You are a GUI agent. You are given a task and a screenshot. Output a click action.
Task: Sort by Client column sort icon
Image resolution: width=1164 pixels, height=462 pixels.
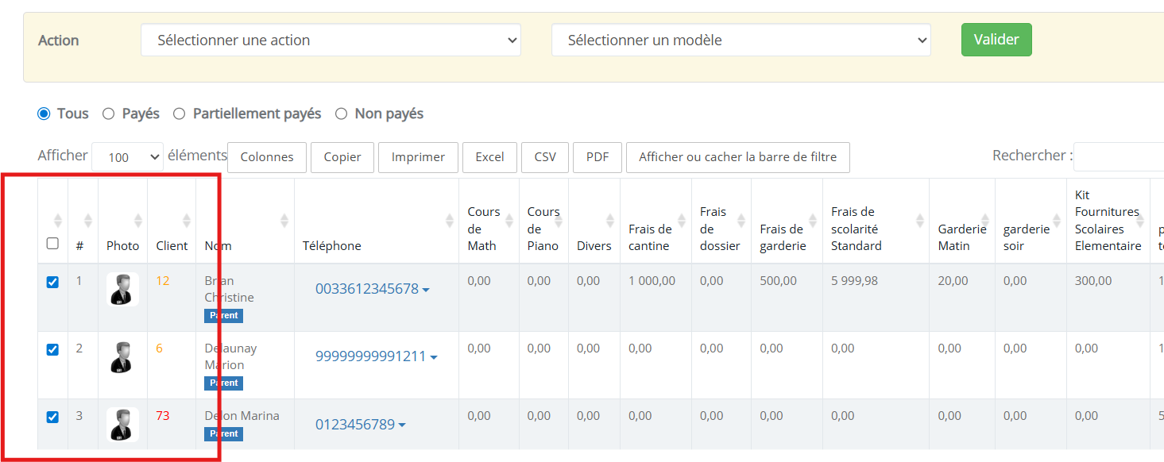[x=187, y=221]
